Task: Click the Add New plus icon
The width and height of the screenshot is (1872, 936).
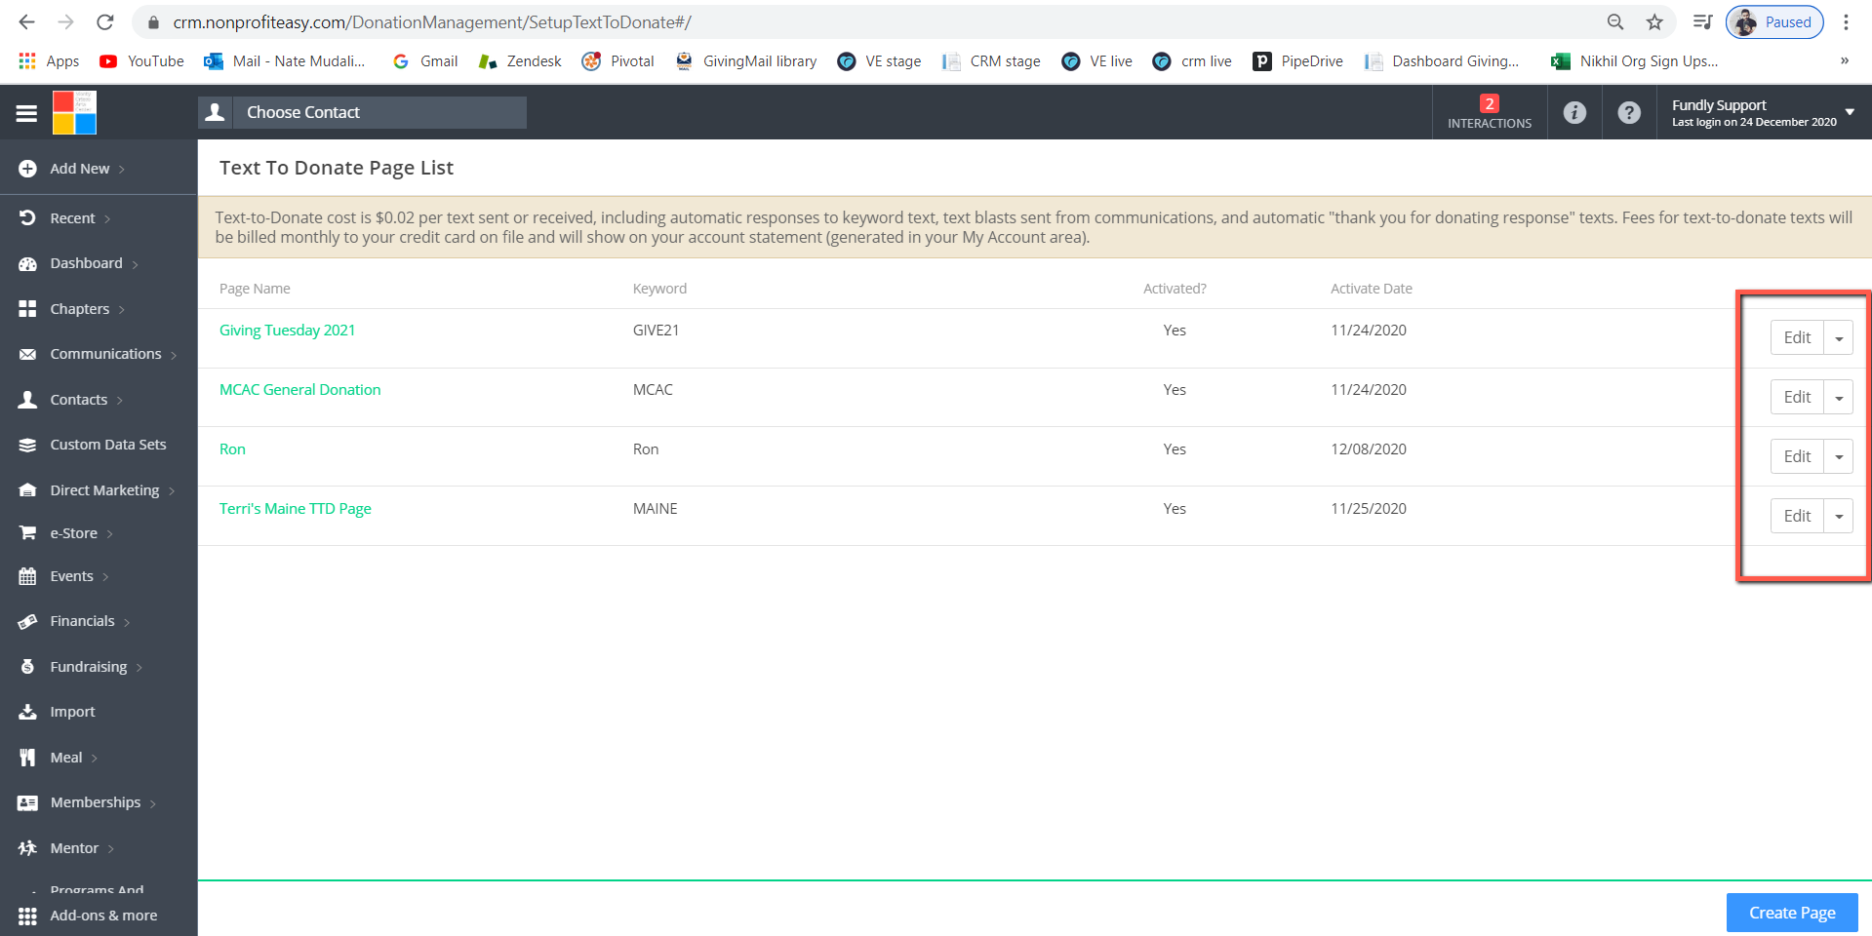Action: (x=27, y=169)
